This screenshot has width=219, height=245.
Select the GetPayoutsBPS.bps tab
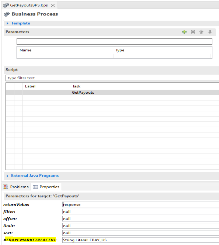point(29,5)
